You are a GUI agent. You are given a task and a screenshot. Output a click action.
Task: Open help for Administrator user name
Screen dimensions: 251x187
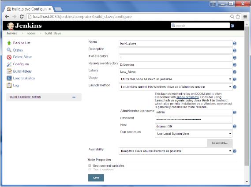[235, 112]
